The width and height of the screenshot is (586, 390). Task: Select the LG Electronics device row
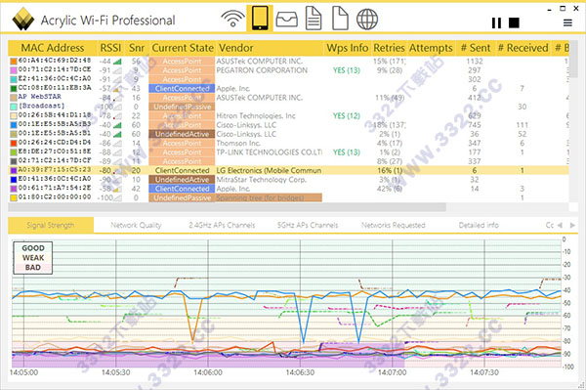coord(288,170)
